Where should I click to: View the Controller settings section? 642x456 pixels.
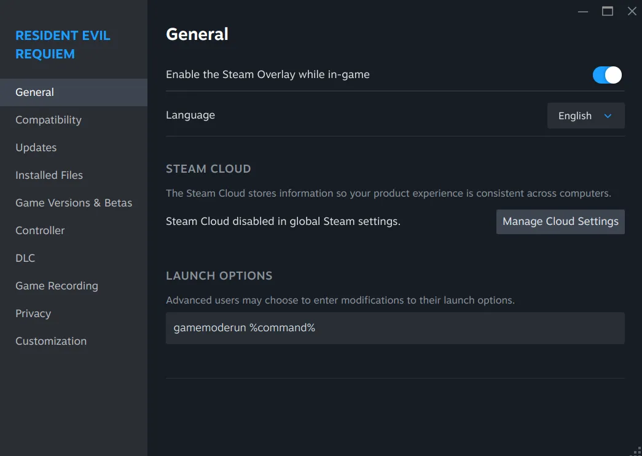[x=39, y=230]
